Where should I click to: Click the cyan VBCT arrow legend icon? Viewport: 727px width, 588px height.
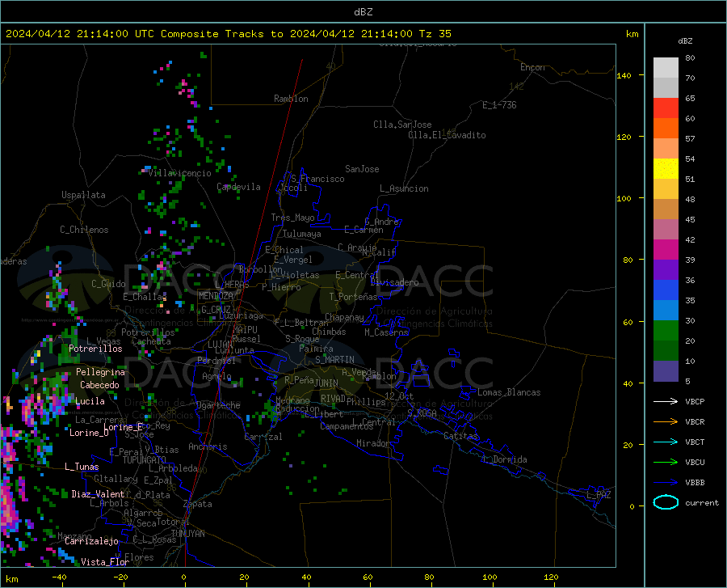[666, 442]
